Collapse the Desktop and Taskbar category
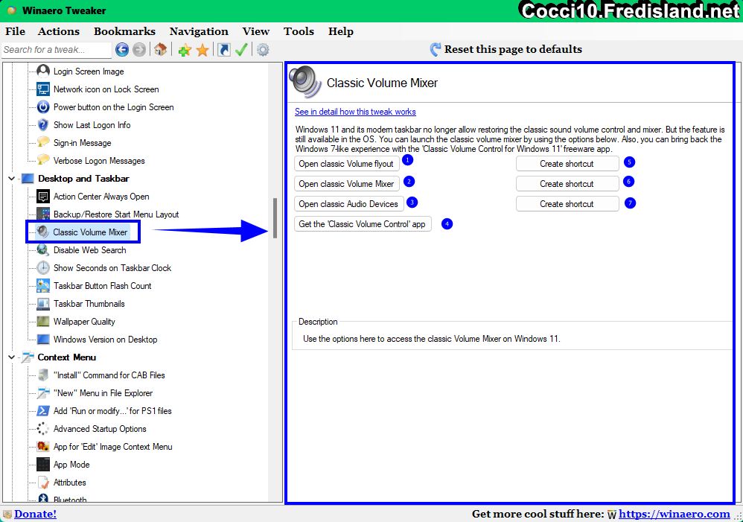The image size is (743, 522). pos(11,179)
